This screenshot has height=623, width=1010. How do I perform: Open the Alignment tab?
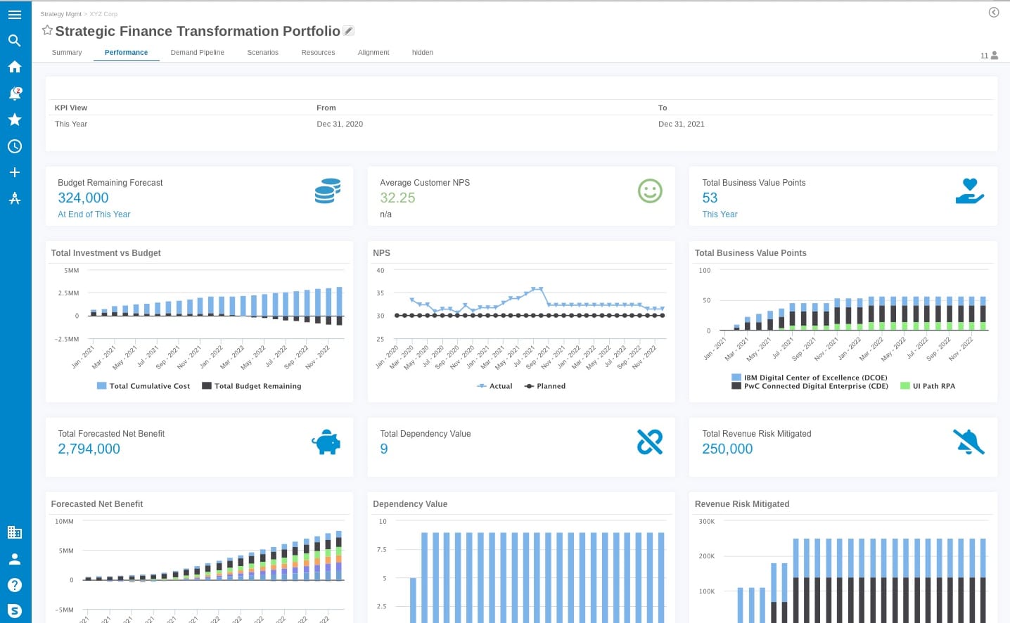[373, 53]
